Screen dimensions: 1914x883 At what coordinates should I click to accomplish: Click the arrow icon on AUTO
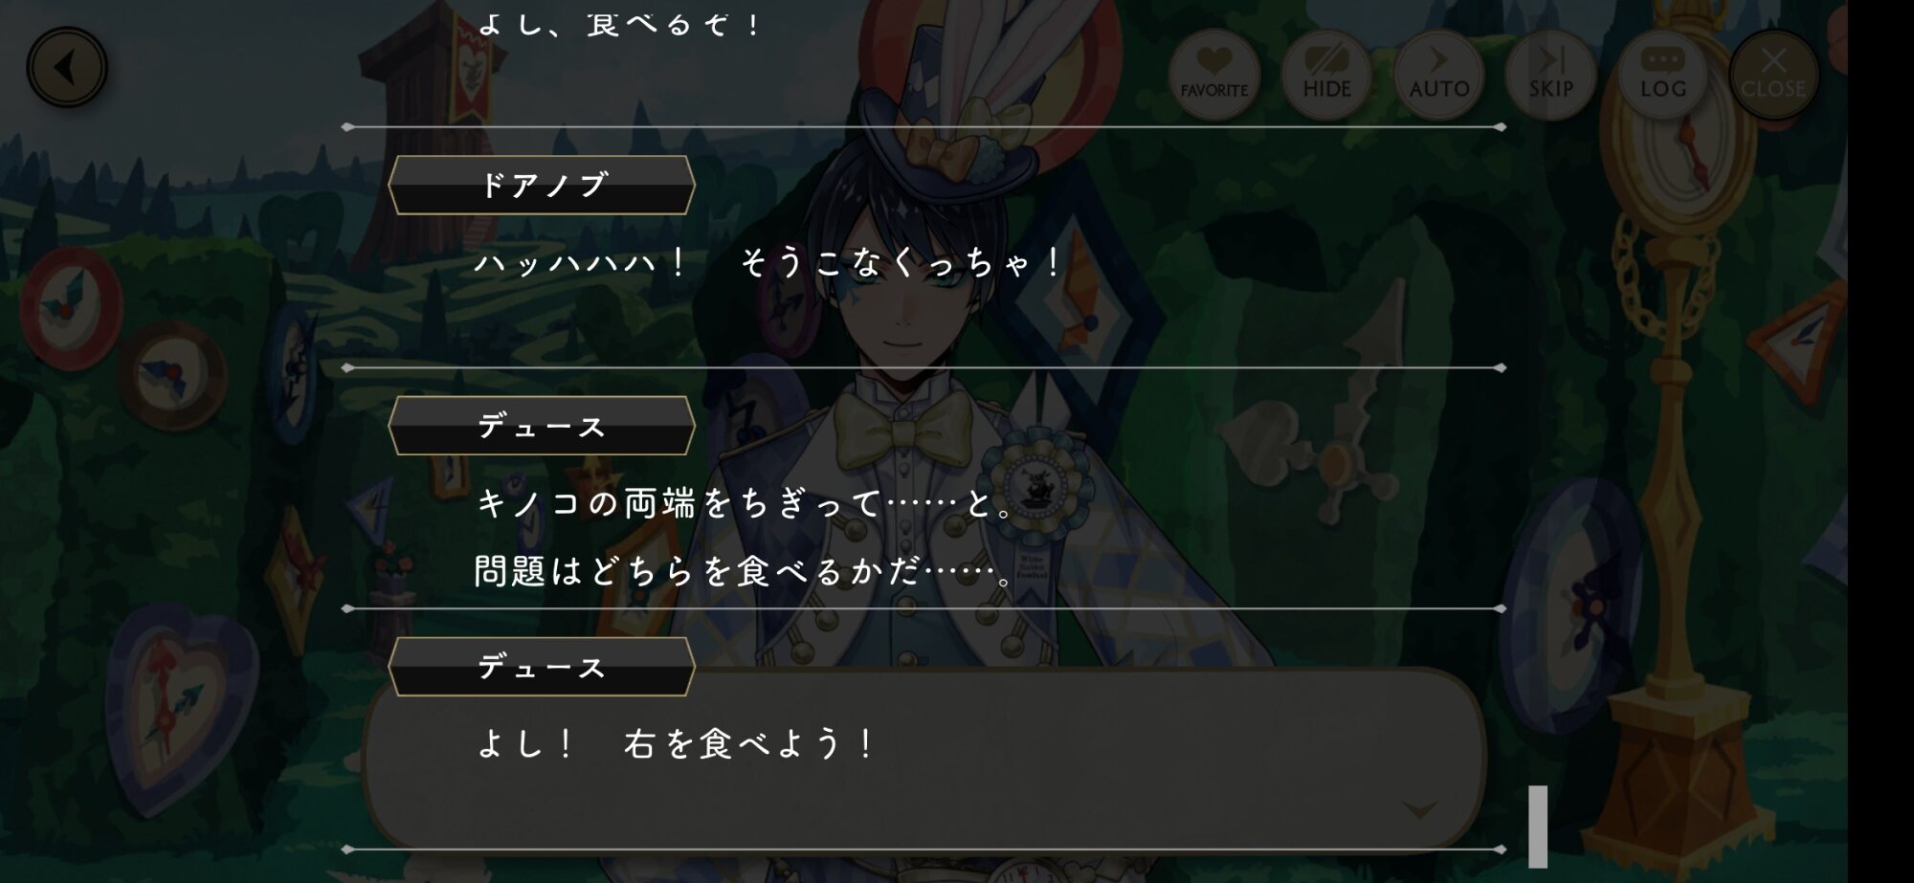1438,59
